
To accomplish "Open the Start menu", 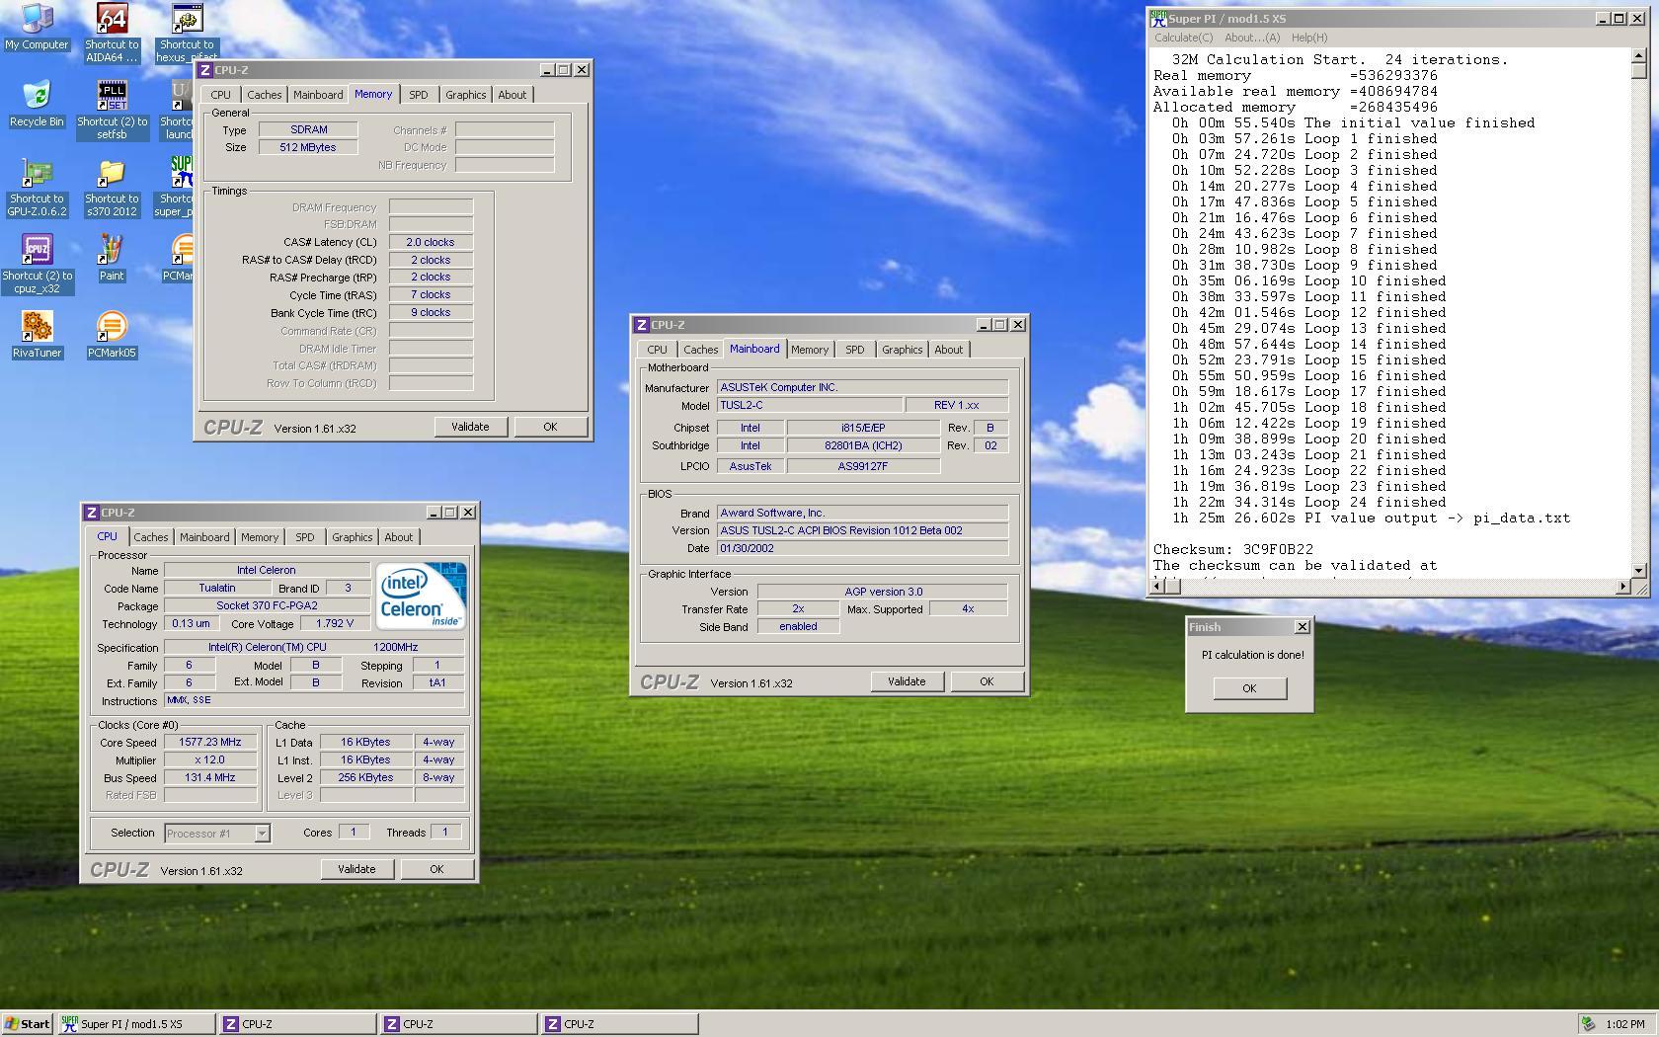I will pyautogui.click(x=28, y=1024).
